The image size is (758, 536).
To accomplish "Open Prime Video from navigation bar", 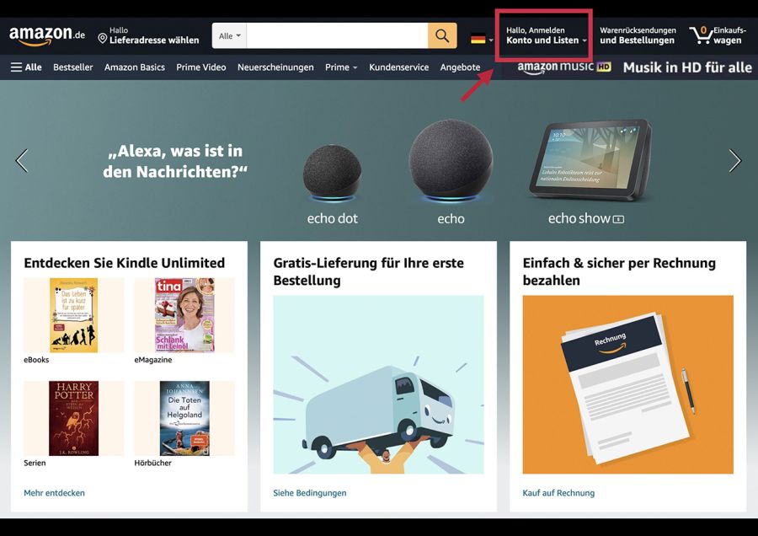I will tap(201, 67).
